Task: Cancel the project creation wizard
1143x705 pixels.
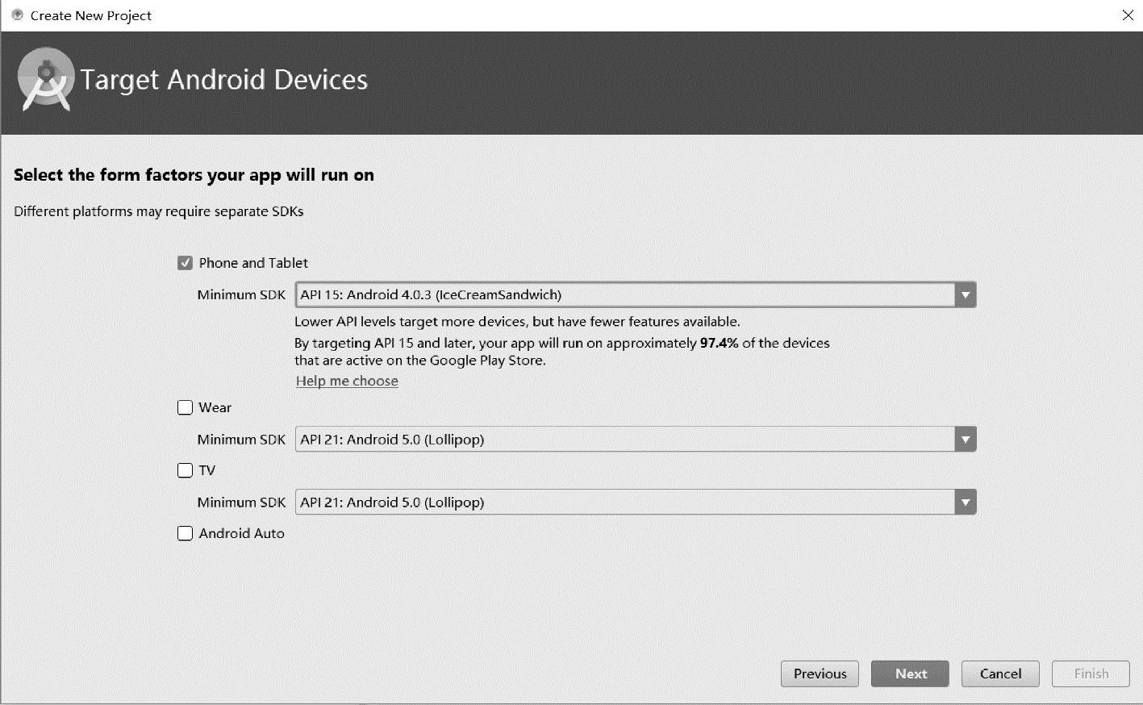Action: point(1000,674)
